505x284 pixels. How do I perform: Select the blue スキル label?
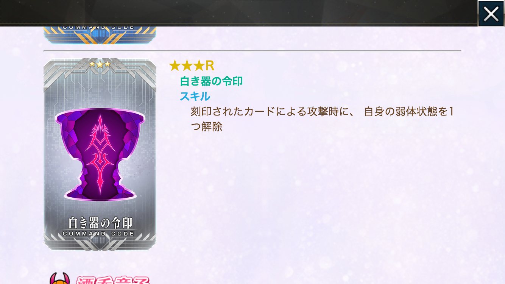click(195, 97)
